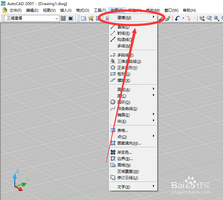
Task: Choose 螺旋 helix menu entry
Action: (x=133, y=81)
